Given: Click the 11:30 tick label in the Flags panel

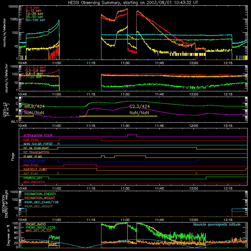Looking at the screenshot, I should pyautogui.click(x=125, y=189).
